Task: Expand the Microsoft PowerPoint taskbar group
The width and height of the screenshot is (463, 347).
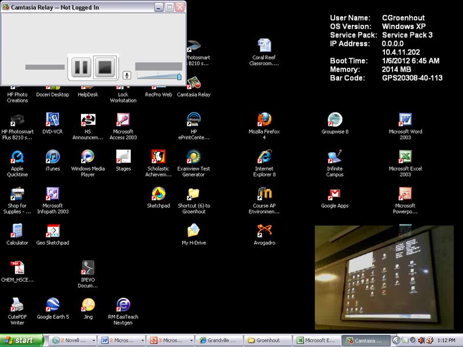Action: [x=170, y=340]
